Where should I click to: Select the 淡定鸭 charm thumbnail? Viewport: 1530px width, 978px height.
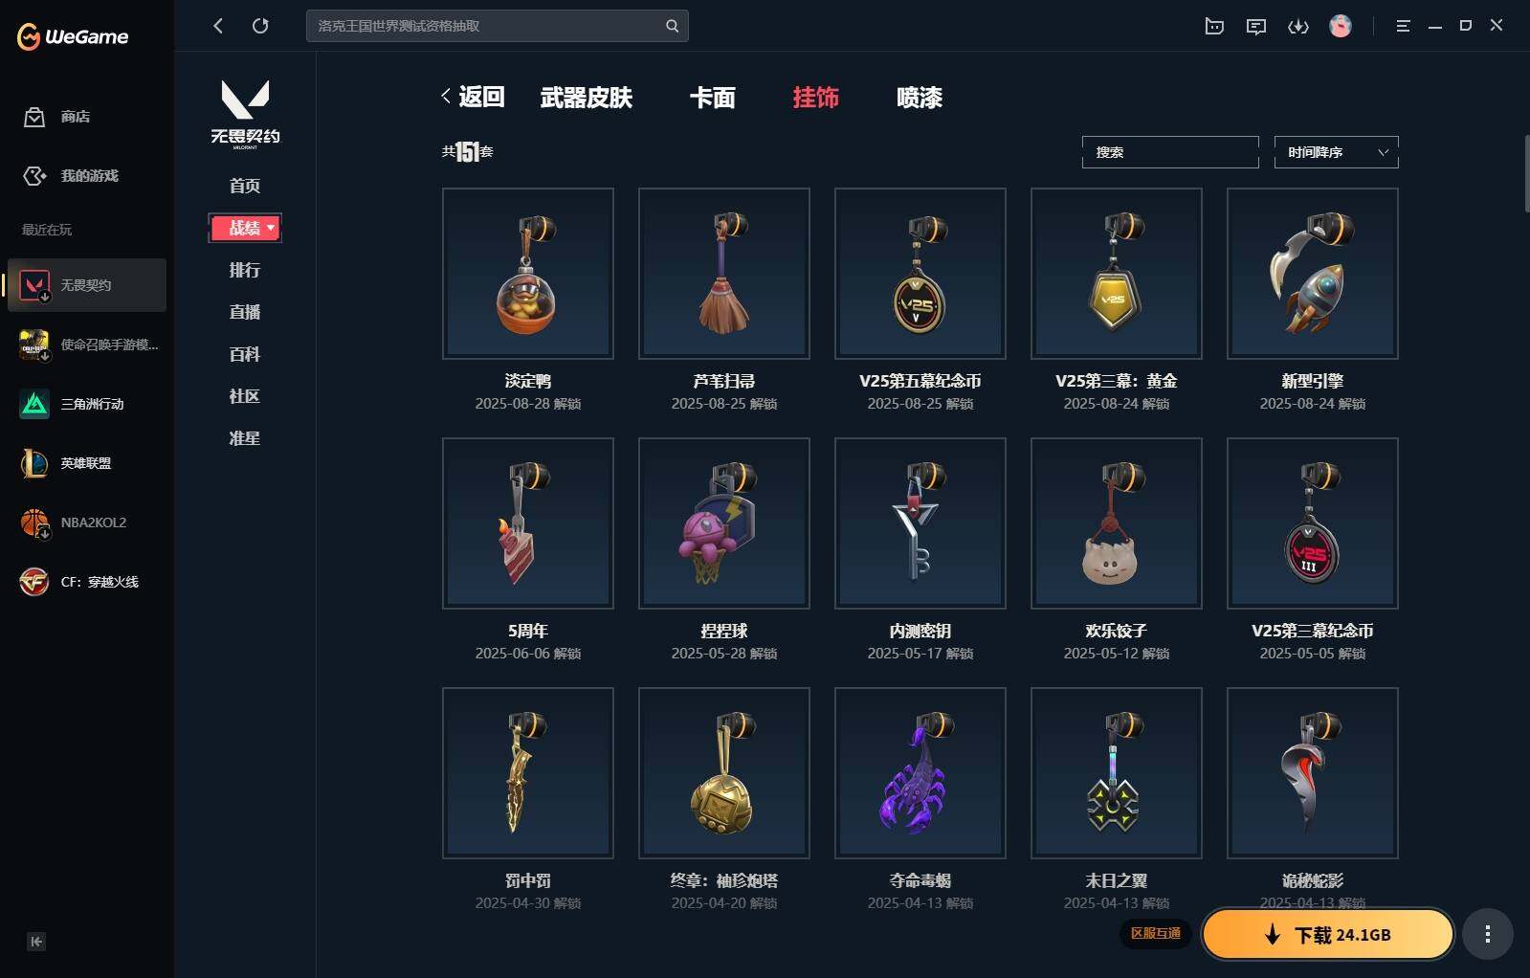tap(528, 274)
